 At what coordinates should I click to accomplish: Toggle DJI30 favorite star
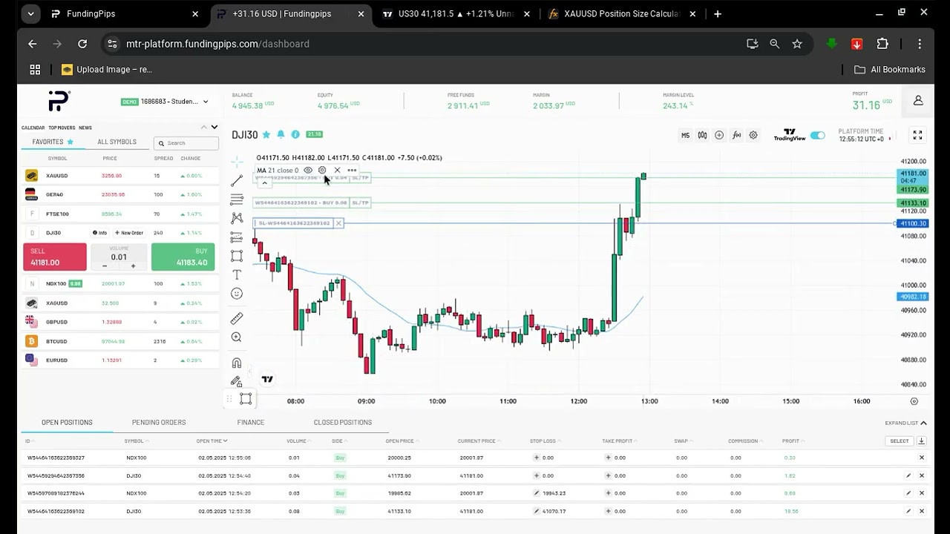(x=266, y=134)
